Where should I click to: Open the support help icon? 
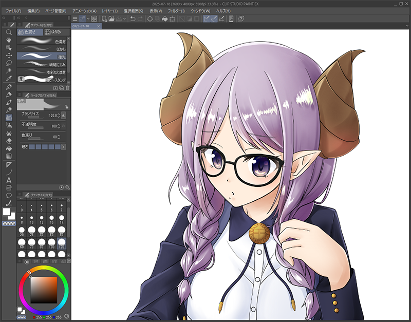tap(241, 19)
